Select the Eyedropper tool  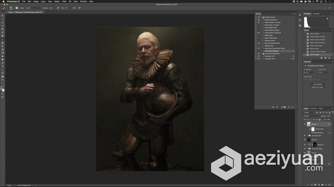pyautogui.click(x=2, y=32)
